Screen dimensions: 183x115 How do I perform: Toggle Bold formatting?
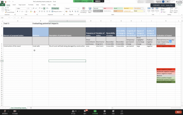18,11
